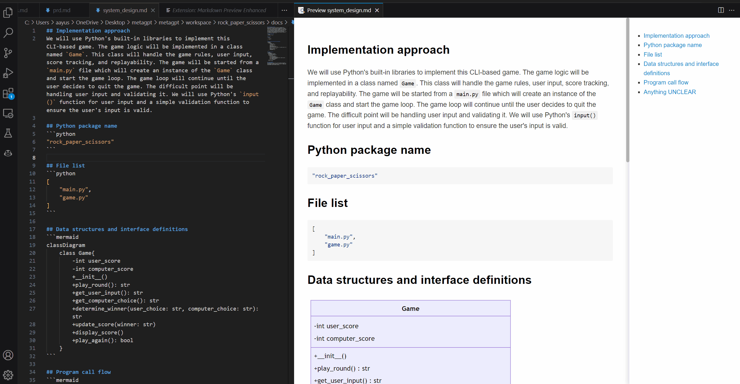Close the system_design.md editor tab
Viewport: 740px width, 384px height.
pos(153,10)
